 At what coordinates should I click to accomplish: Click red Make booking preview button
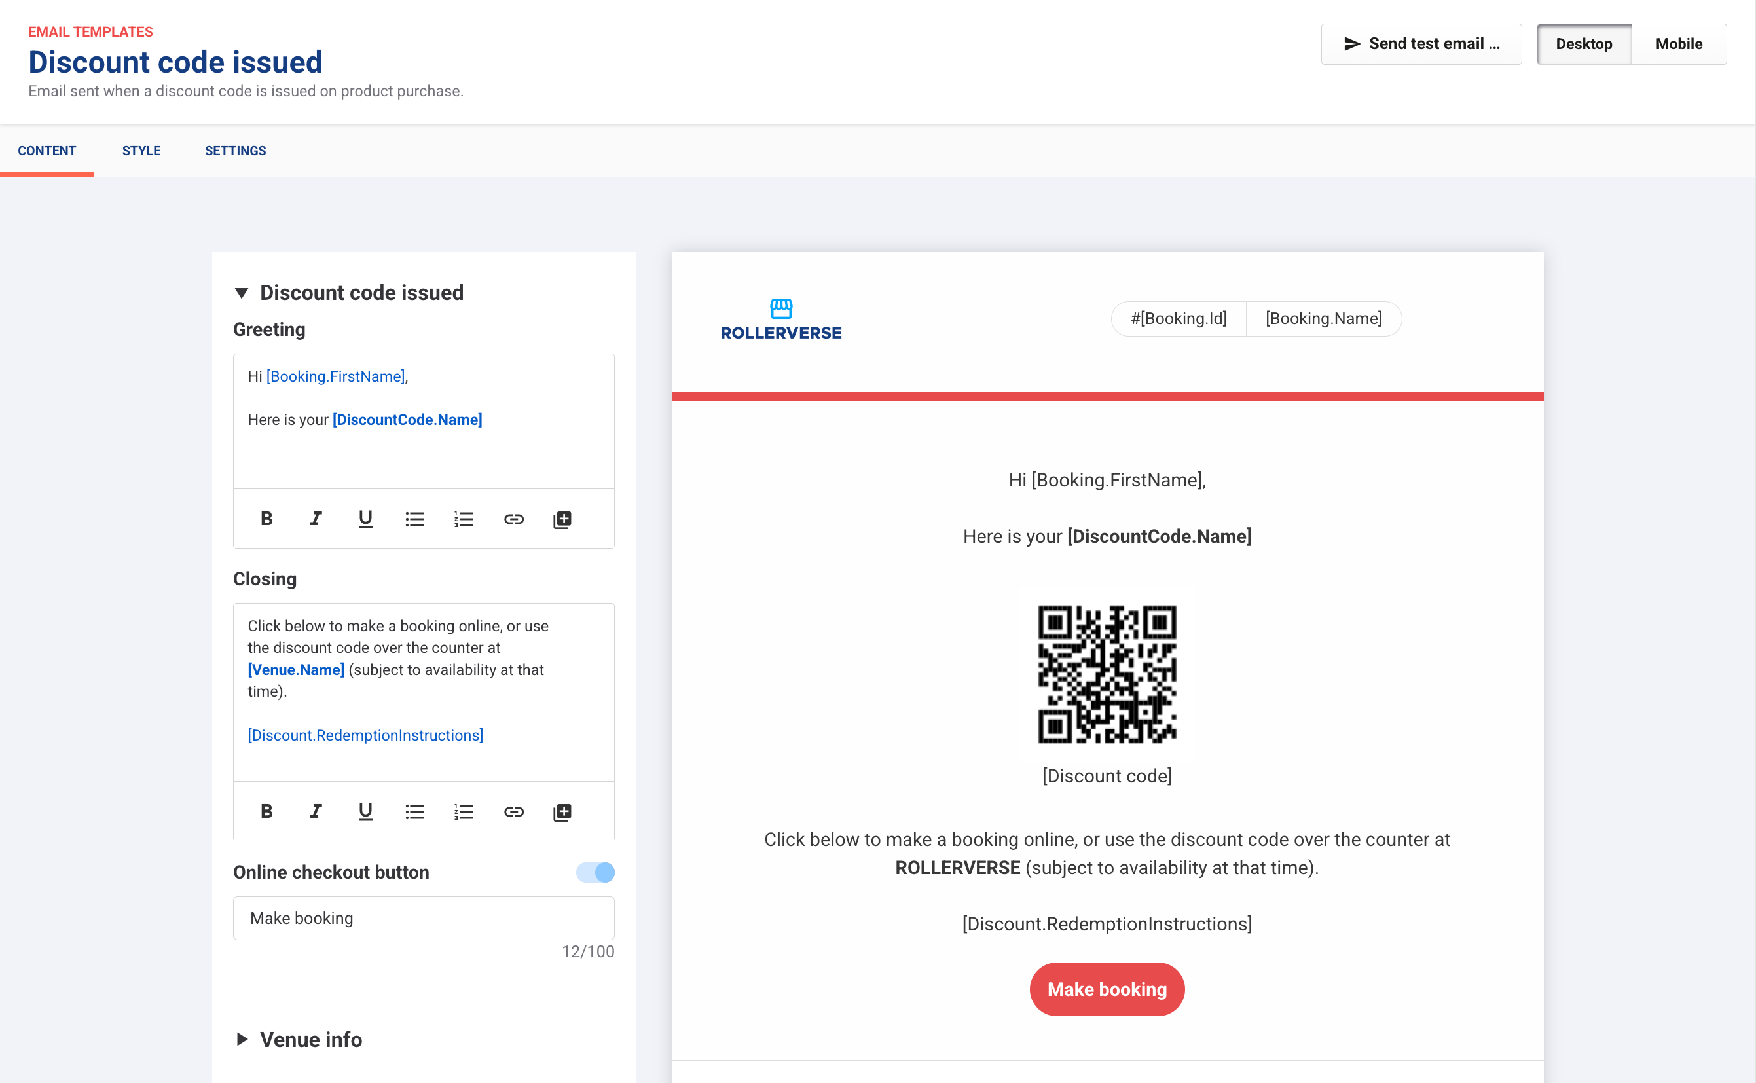(1107, 989)
